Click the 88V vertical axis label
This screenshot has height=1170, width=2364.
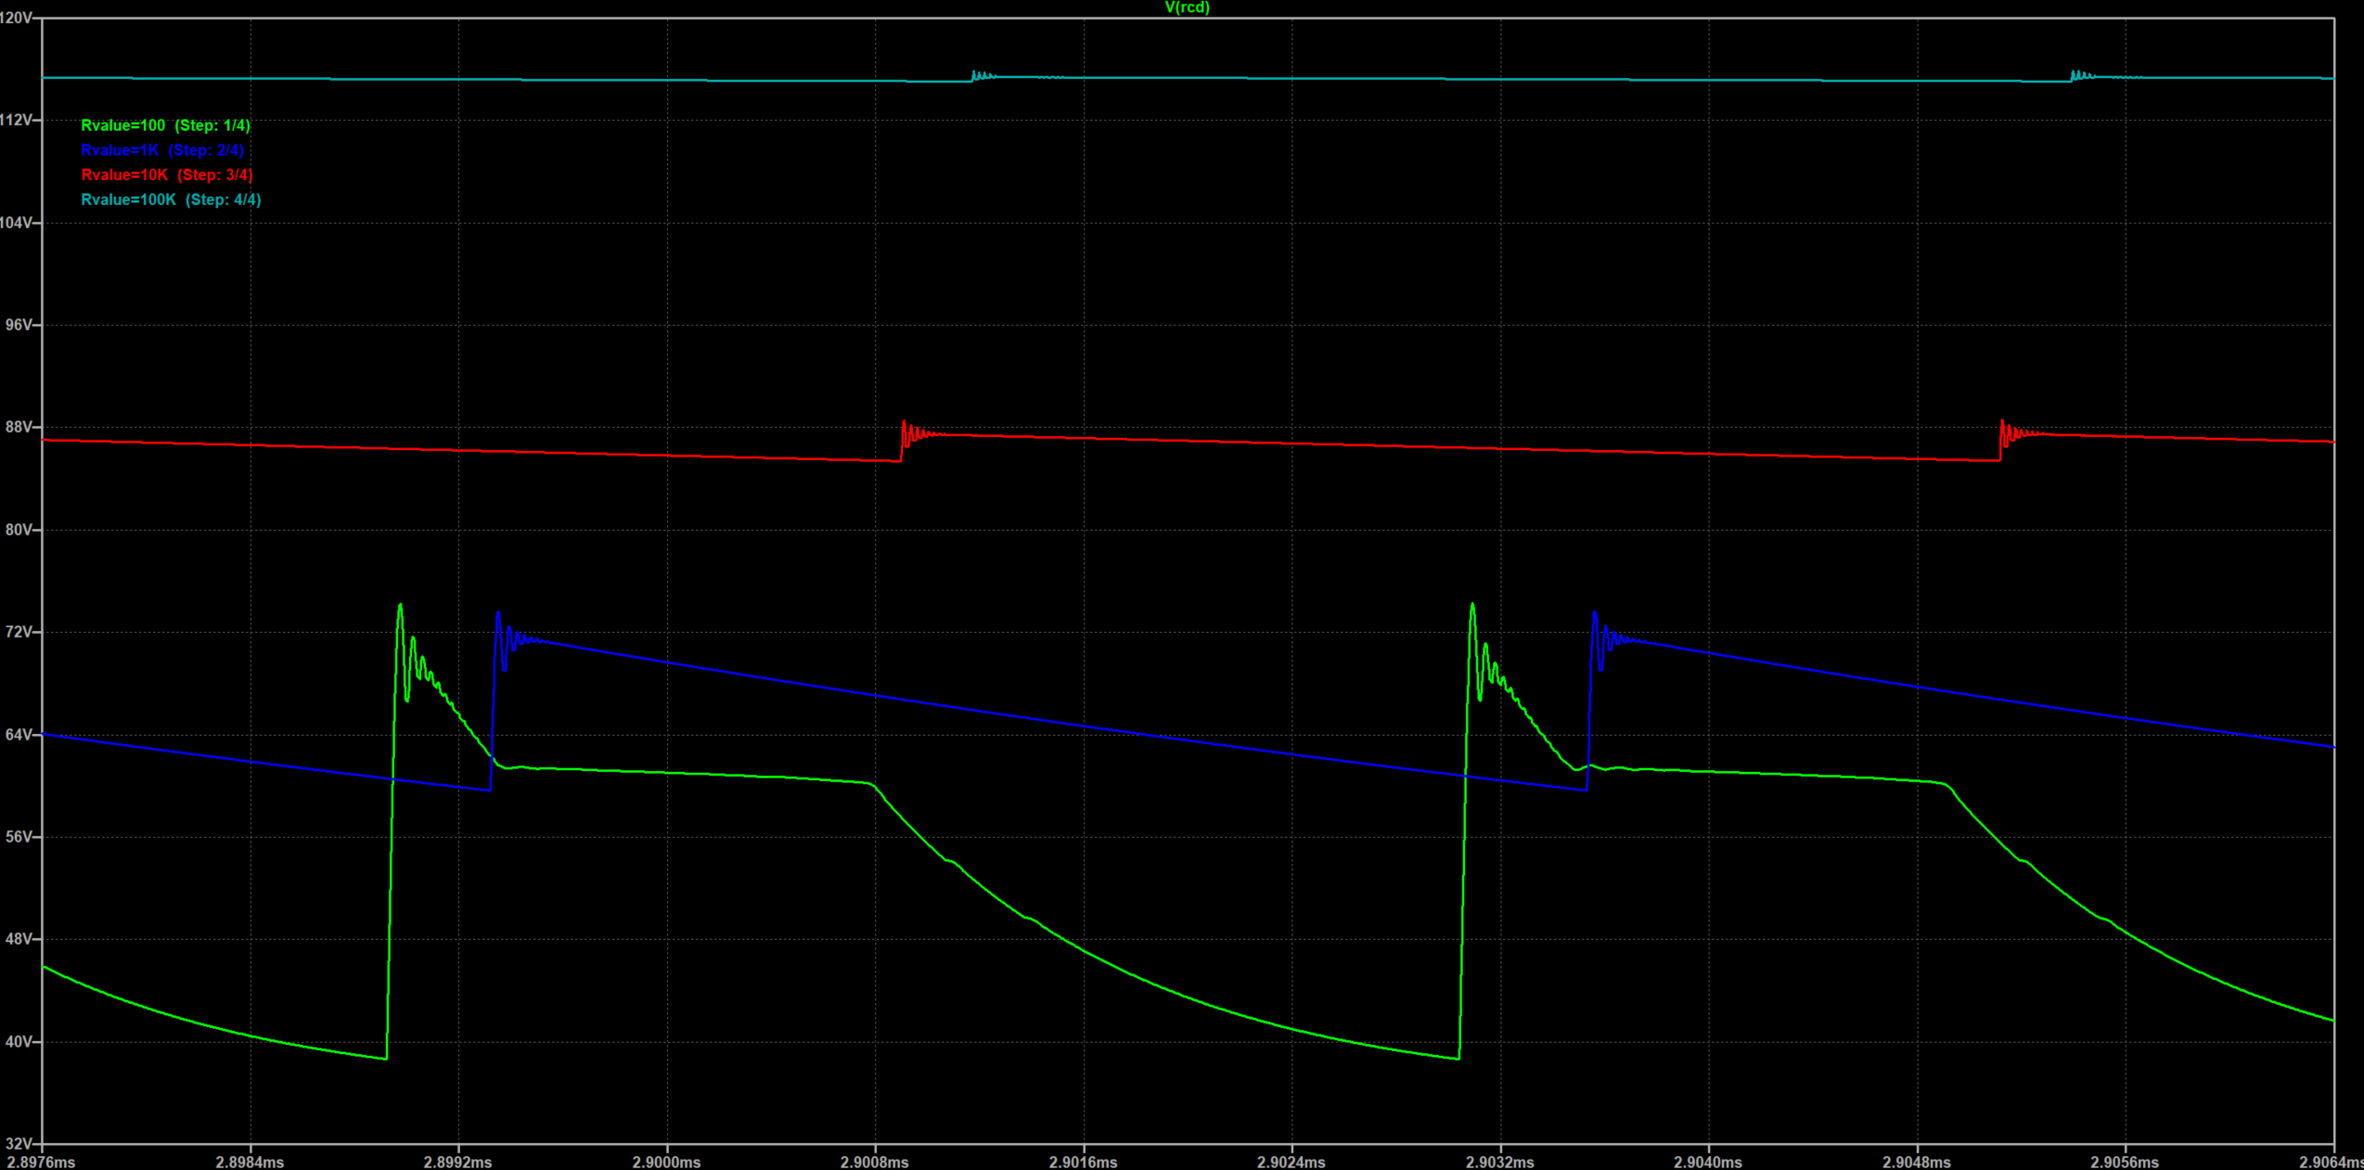tap(19, 428)
